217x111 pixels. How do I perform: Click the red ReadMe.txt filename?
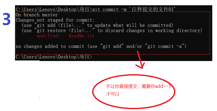[x=82, y=36]
